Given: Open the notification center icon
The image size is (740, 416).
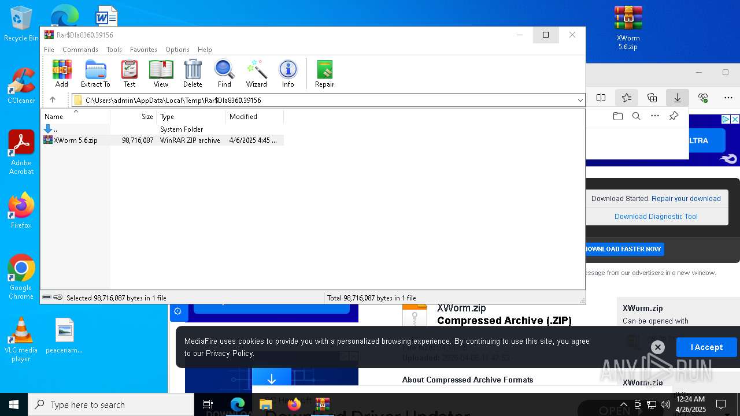Looking at the screenshot, I should (x=721, y=404).
